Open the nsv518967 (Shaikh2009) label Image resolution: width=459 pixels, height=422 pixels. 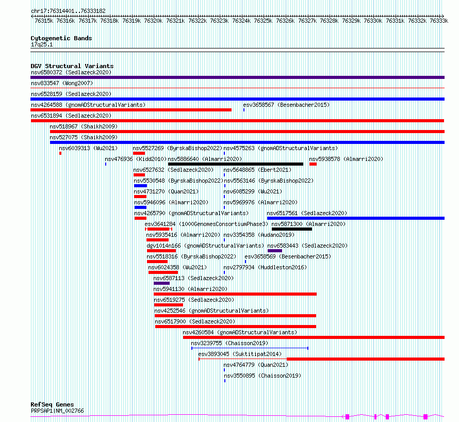pyautogui.click(x=84, y=126)
